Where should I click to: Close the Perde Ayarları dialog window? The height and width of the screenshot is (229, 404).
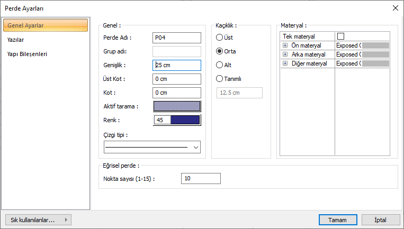coord(394,8)
